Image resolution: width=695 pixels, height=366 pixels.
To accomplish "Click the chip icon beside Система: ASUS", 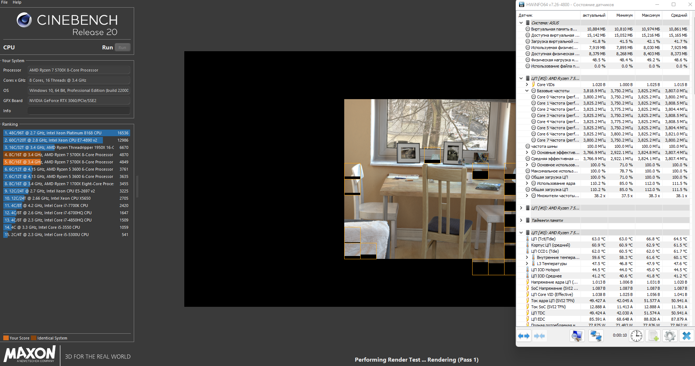I will 528,23.
